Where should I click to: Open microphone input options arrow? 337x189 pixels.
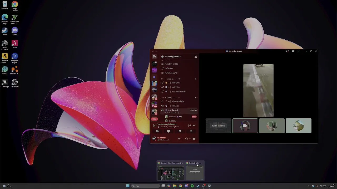[182, 139]
